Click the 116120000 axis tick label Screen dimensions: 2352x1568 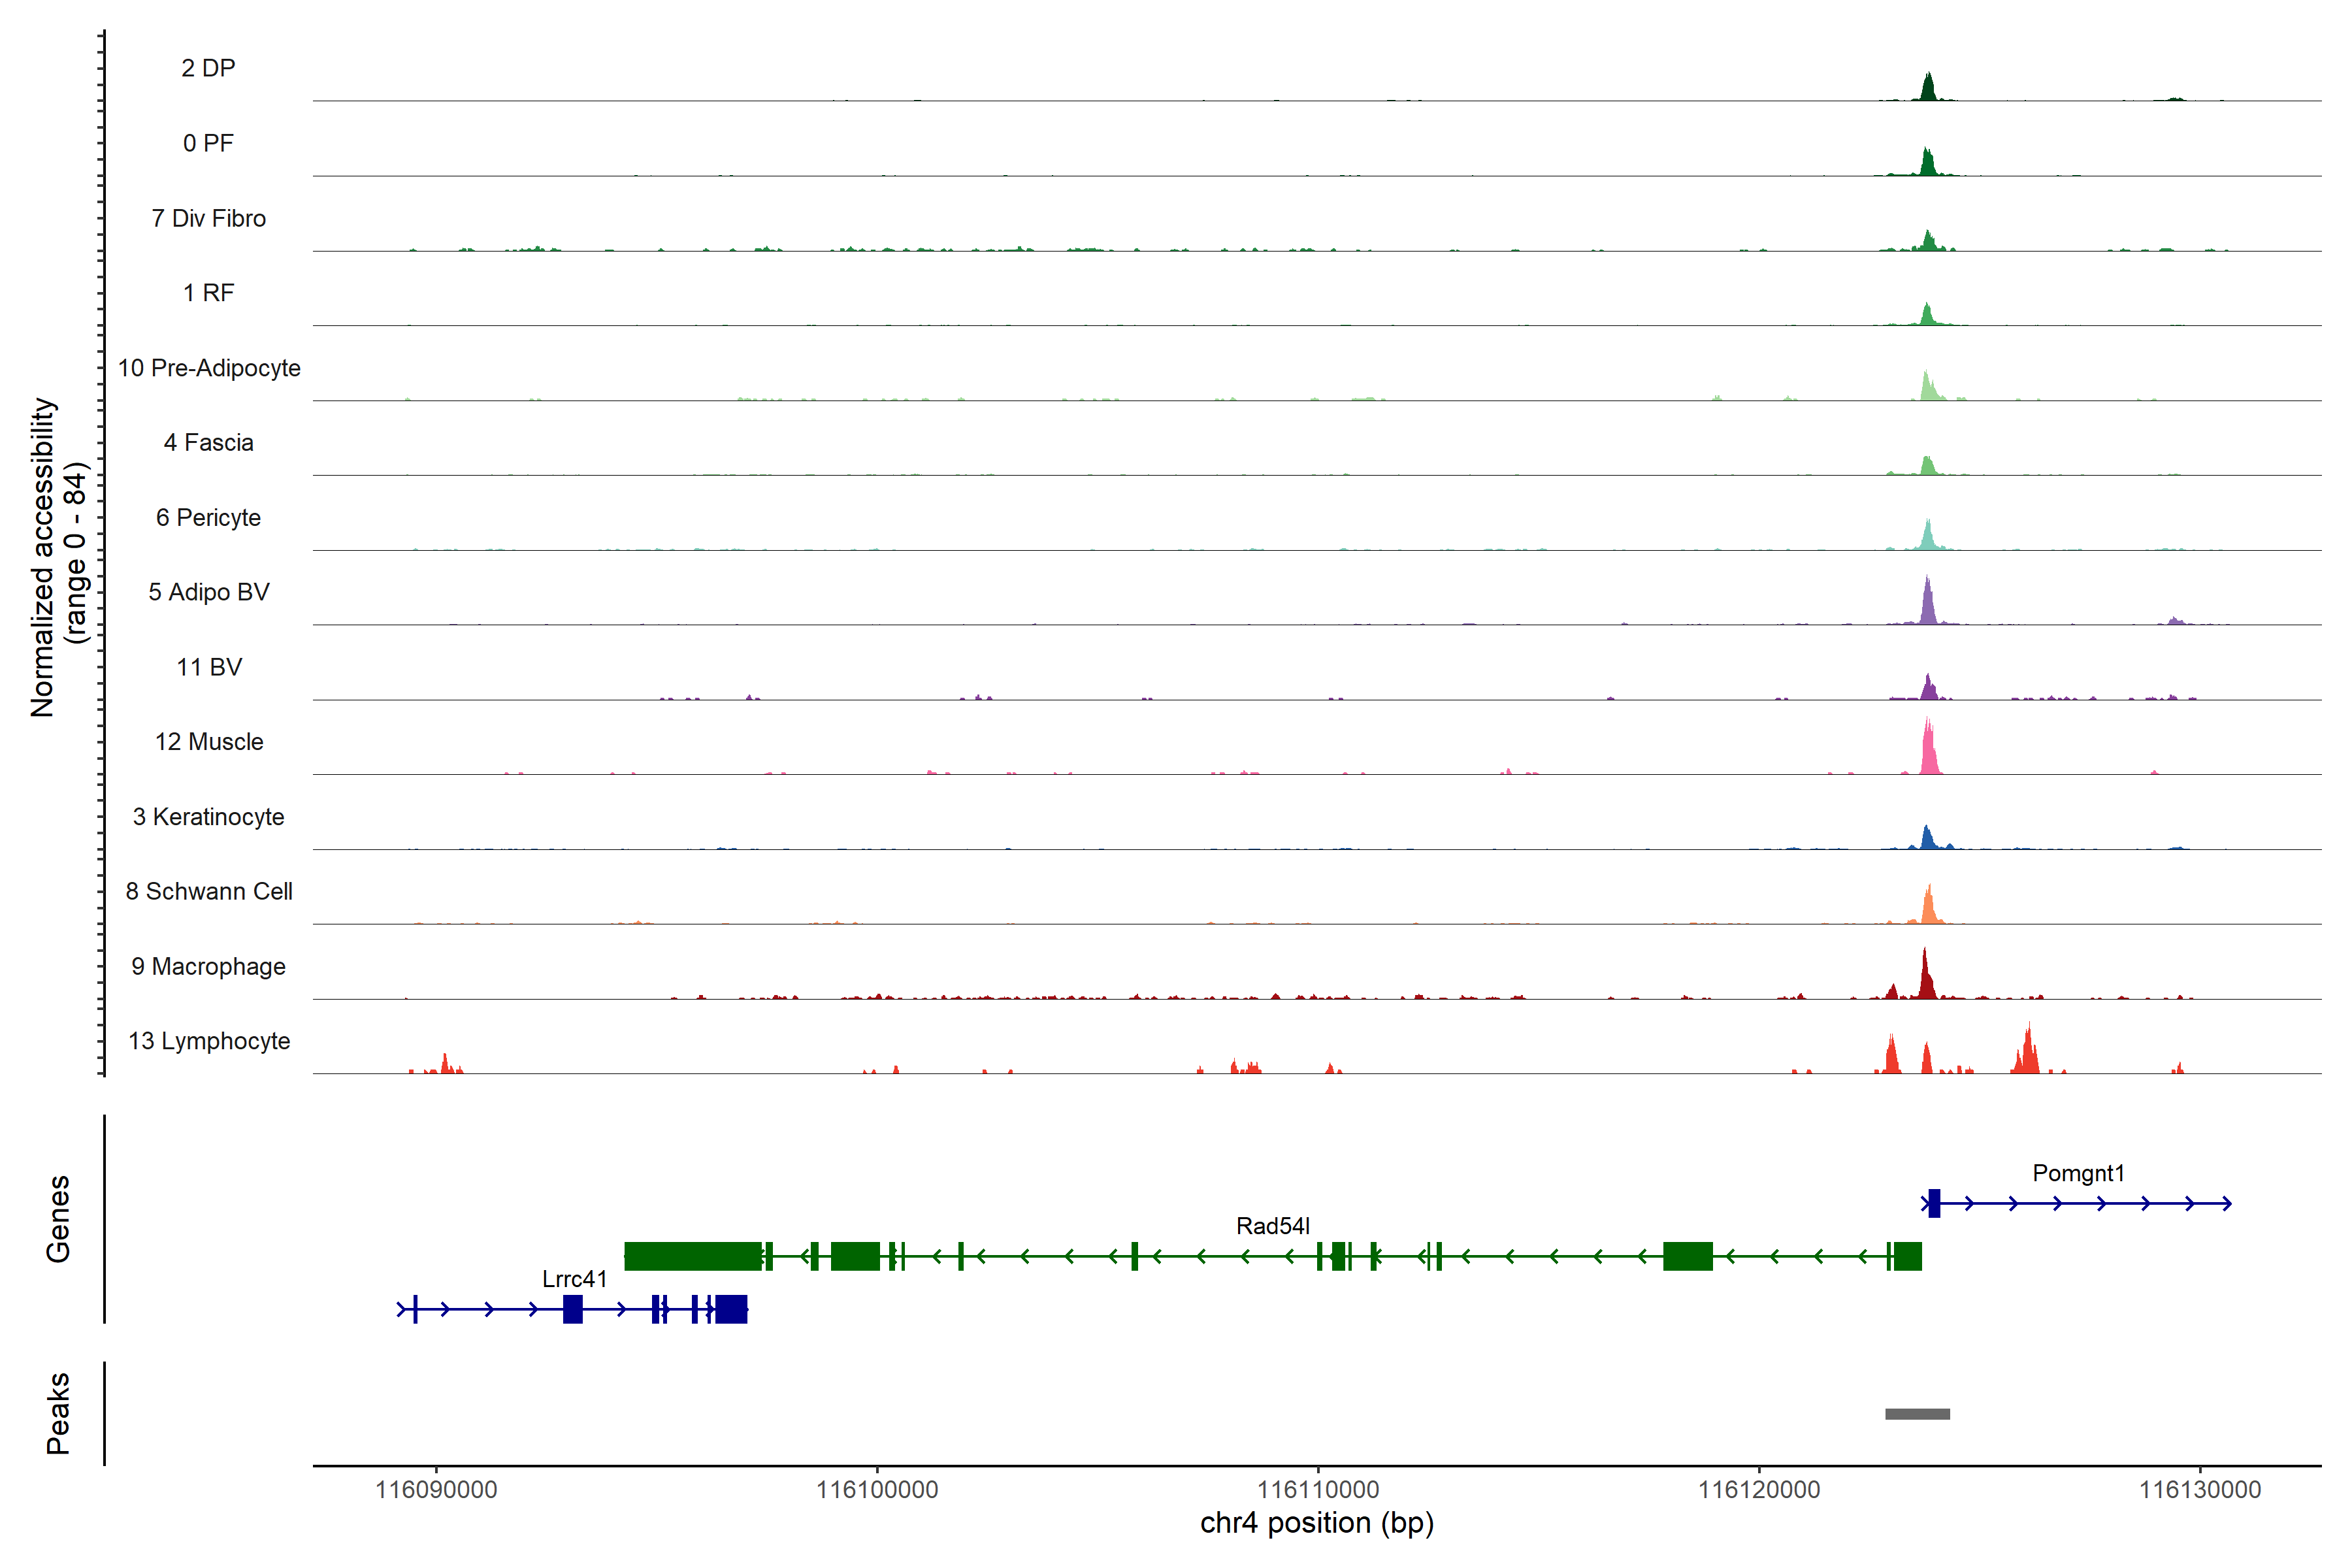[1759, 1490]
